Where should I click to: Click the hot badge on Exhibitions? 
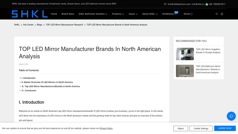click(x=176, y=12)
